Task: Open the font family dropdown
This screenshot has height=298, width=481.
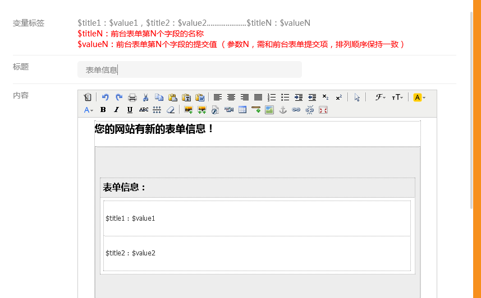Action: coord(381,97)
